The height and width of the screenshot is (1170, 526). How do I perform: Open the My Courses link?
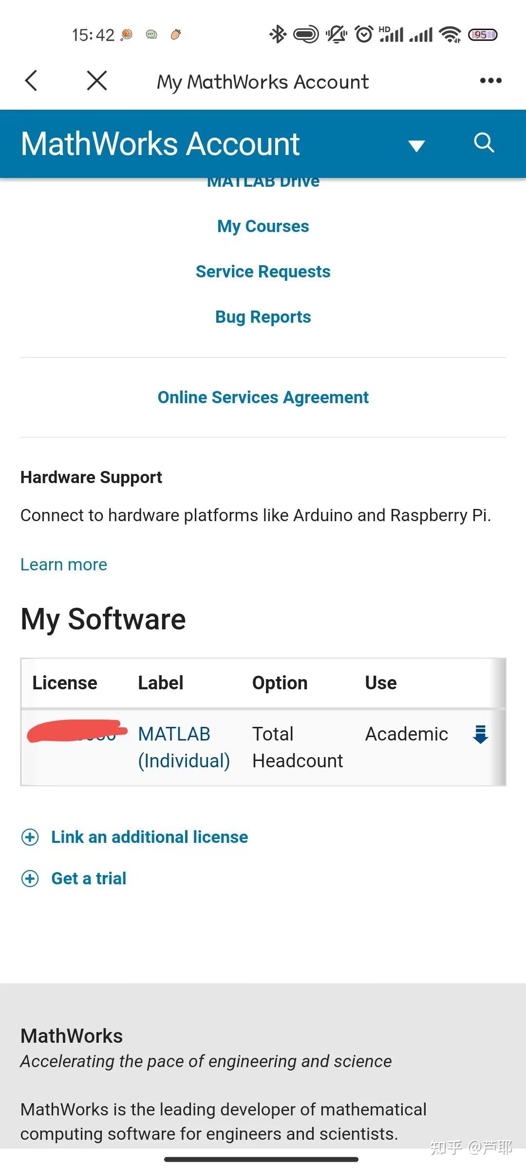pyautogui.click(x=263, y=226)
